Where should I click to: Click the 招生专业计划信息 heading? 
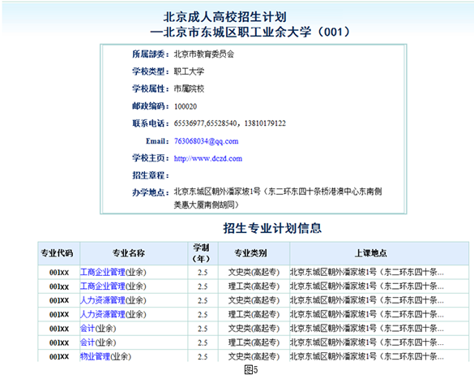(x=272, y=228)
